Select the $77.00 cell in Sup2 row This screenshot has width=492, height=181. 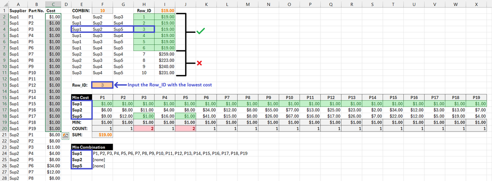tap(289, 110)
